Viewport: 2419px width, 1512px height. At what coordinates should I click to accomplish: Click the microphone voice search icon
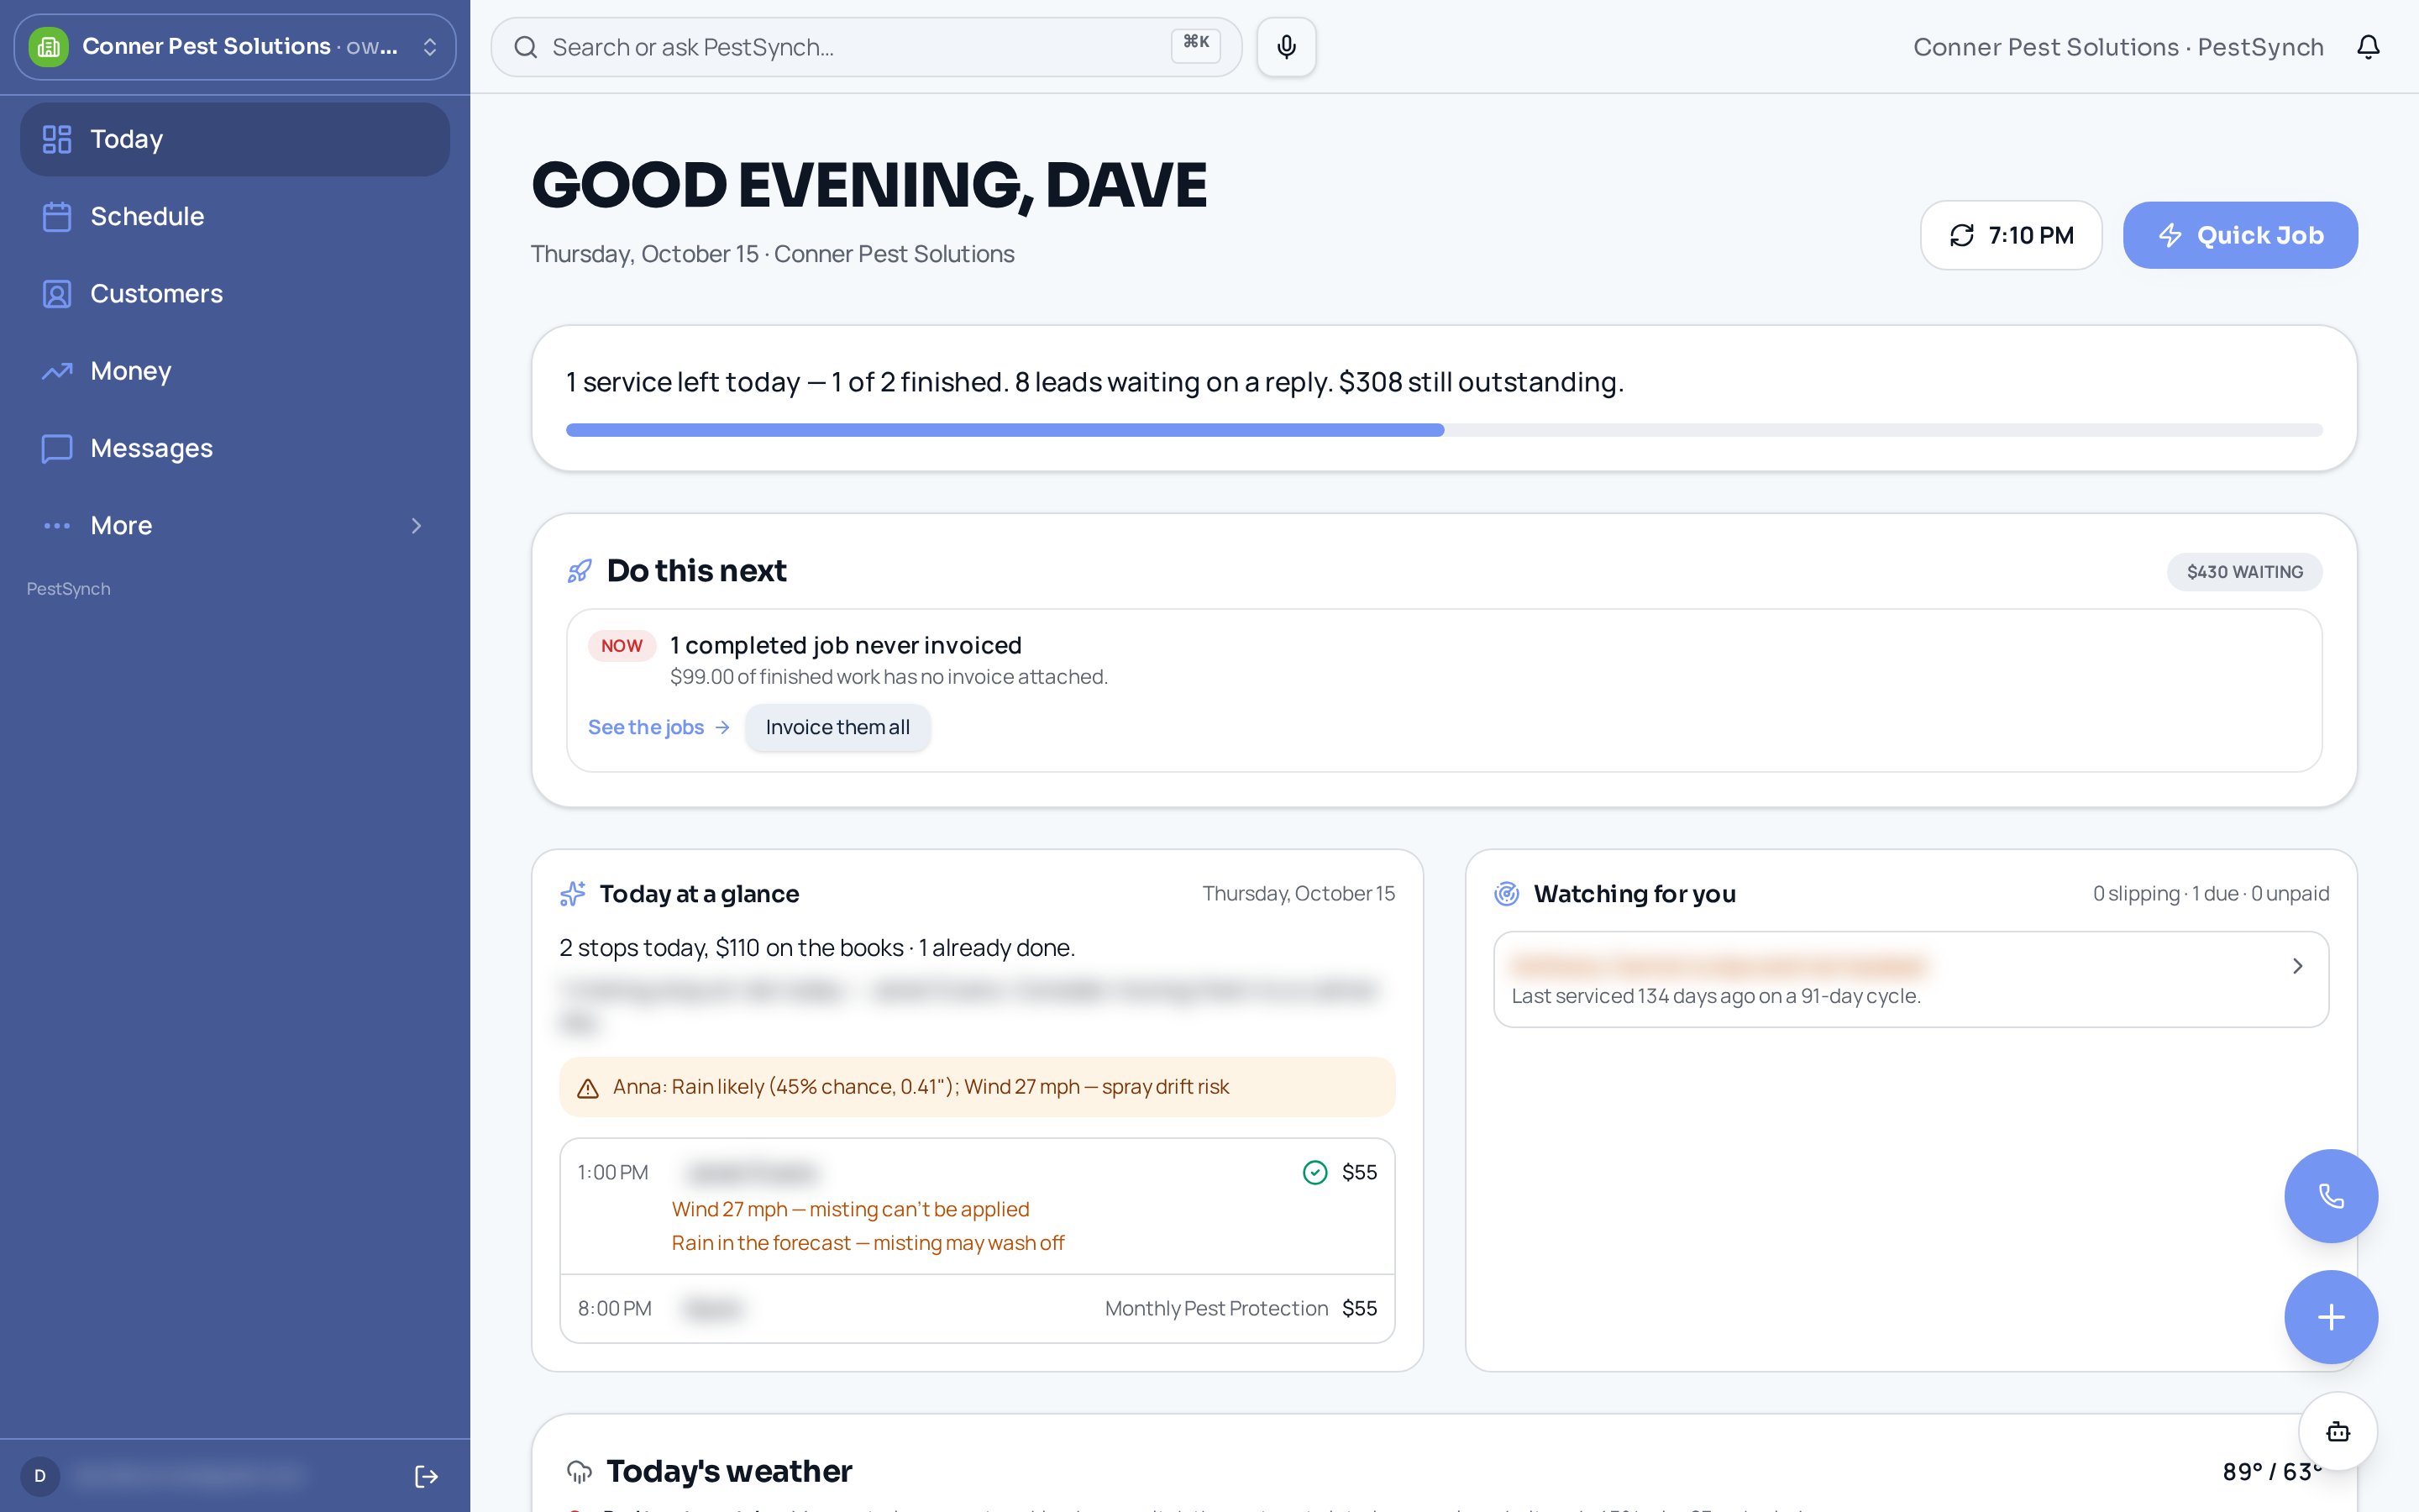click(x=1285, y=47)
